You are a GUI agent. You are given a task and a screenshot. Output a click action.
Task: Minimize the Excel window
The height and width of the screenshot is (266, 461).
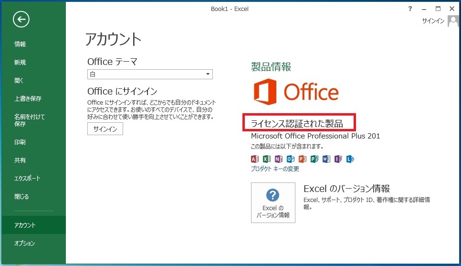click(x=424, y=9)
